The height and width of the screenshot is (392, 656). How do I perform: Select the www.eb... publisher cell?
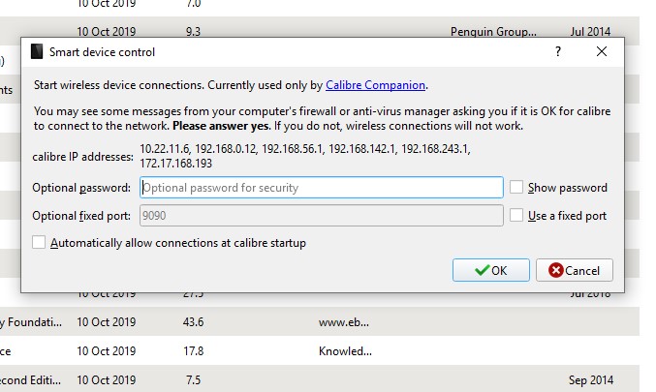[x=344, y=321]
